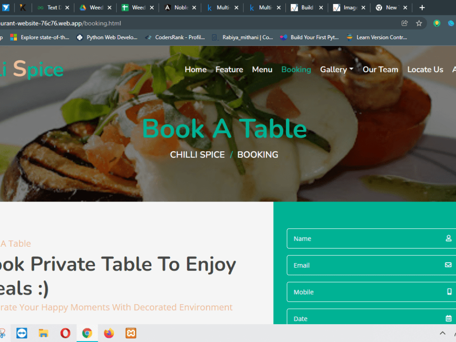Close the Noble tab
Image resolution: width=456 pixels, height=342 pixels.
pyautogui.click(x=194, y=8)
